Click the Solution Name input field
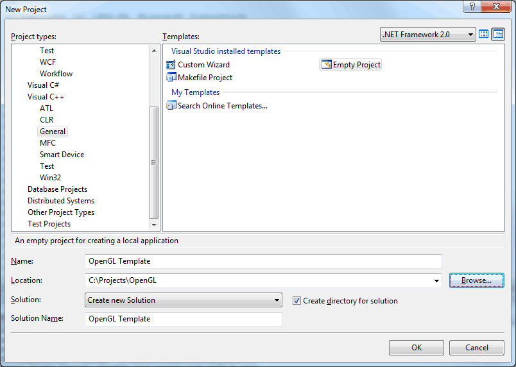Screen dimensions: 516x367 click(184, 319)
